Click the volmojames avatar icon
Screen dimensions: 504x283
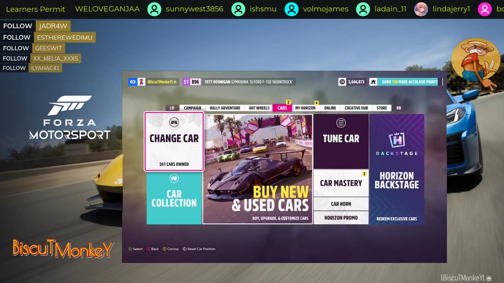[291, 9]
